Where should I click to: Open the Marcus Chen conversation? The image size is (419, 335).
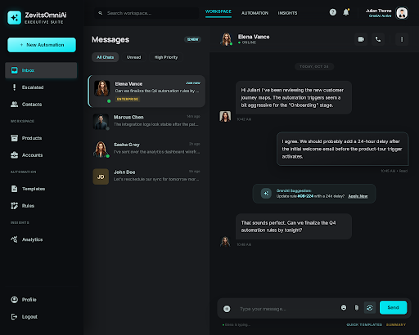point(146,121)
